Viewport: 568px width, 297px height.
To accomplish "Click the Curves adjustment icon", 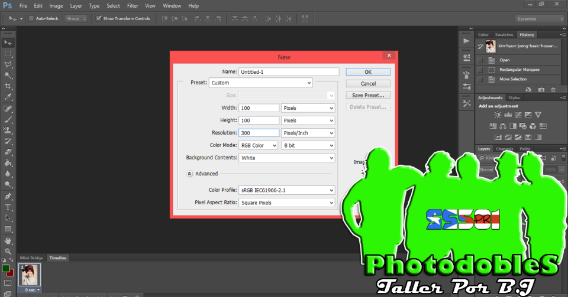I will click(x=518, y=115).
